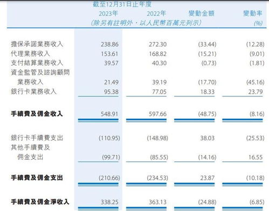
Task: Click the value 21.49
Action: (111, 82)
